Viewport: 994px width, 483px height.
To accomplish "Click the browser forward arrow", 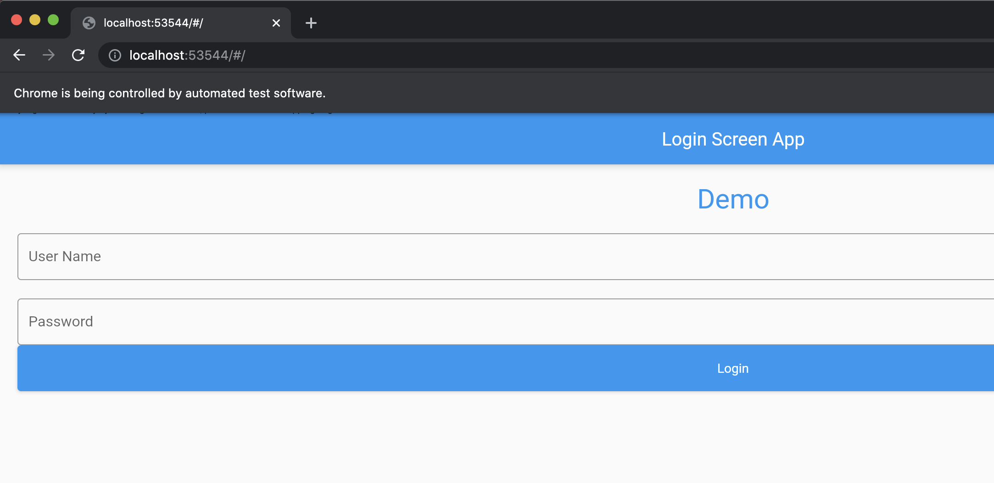I will pyautogui.click(x=49, y=55).
